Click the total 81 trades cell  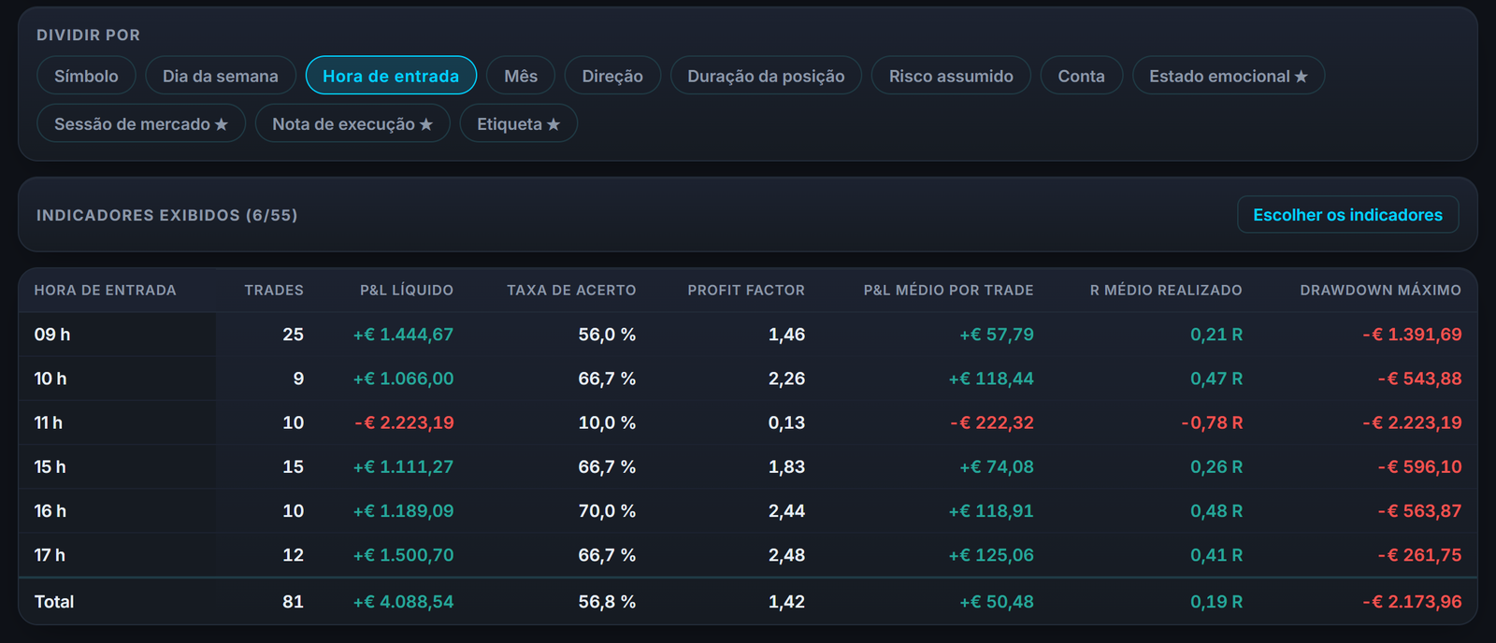tap(293, 602)
